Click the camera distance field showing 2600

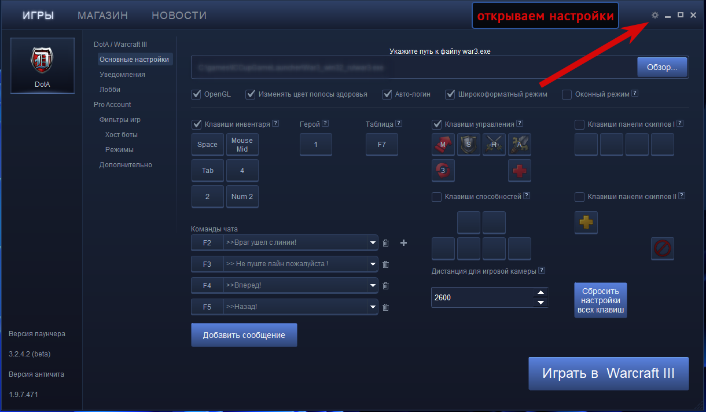point(483,297)
